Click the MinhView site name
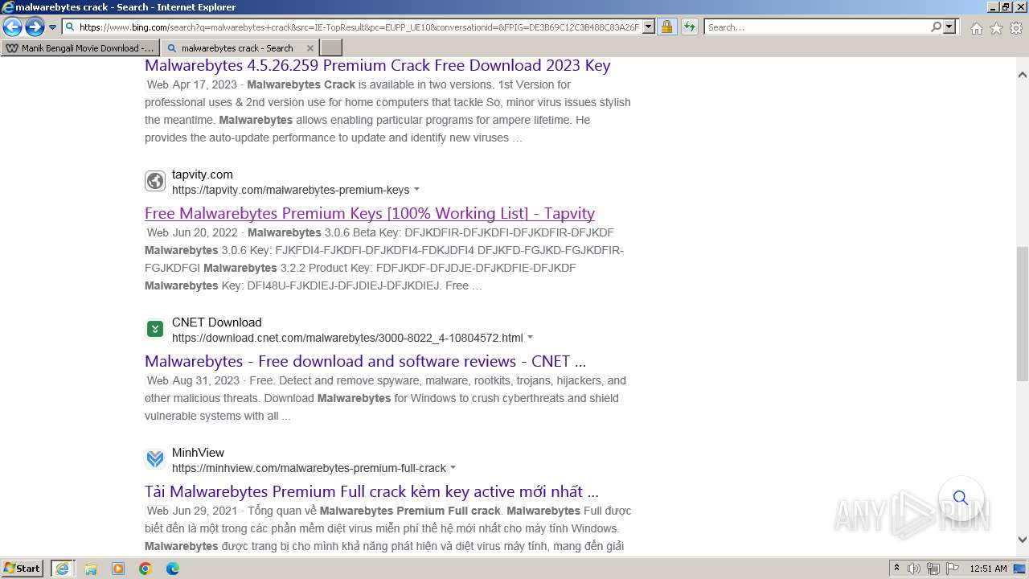The width and height of the screenshot is (1029, 579). (198, 453)
